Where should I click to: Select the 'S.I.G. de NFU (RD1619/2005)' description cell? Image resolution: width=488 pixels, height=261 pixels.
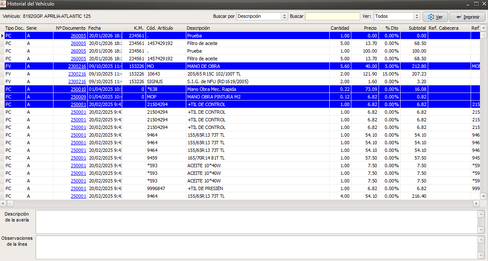pos(258,81)
